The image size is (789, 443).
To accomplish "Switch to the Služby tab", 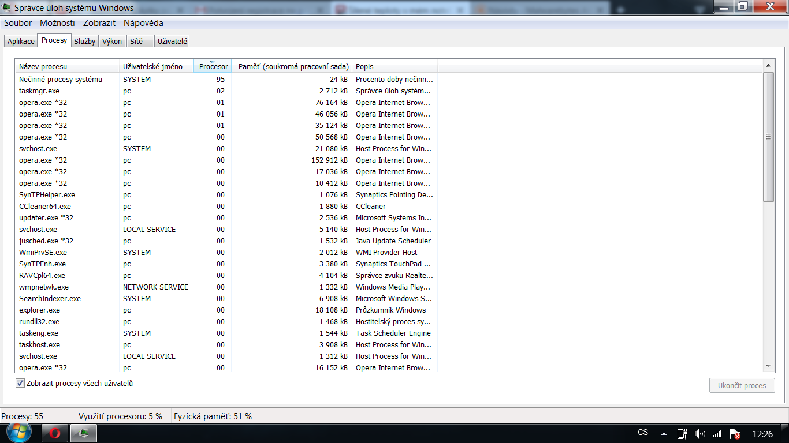I will coord(85,42).
